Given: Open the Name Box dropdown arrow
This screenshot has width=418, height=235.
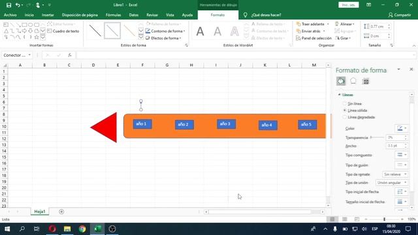Looking at the screenshot, I should click(29, 55).
